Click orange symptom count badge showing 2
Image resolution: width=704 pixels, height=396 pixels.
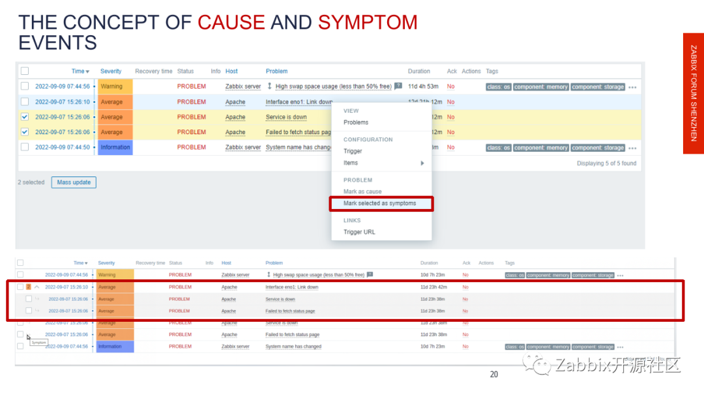click(x=28, y=287)
